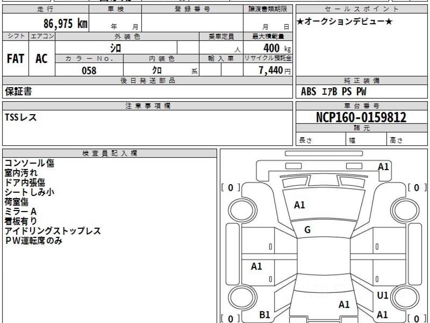Screen dimensions: 430x323
Task: Select the シフト header cell
Action: tap(15, 36)
